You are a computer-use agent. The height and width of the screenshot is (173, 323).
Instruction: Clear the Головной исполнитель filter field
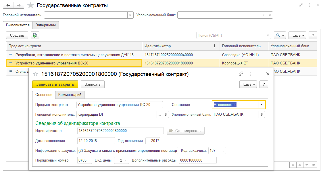pyautogui.click(x=130, y=15)
